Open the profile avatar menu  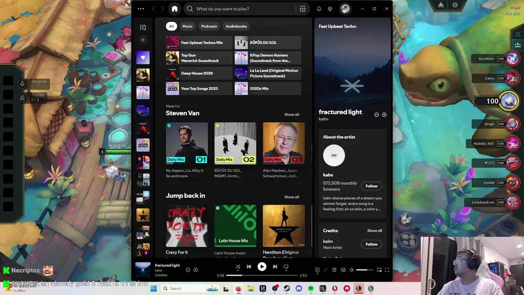[345, 9]
